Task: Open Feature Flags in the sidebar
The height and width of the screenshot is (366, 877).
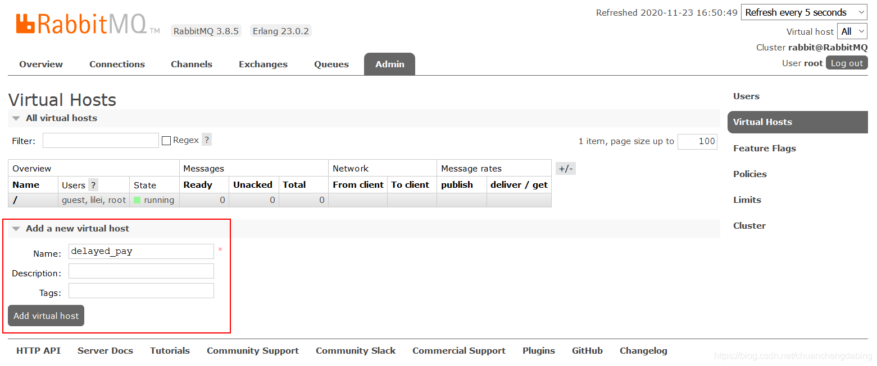Action: [x=765, y=149]
